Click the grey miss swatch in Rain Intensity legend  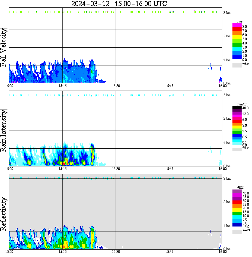(x=237, y=149)
